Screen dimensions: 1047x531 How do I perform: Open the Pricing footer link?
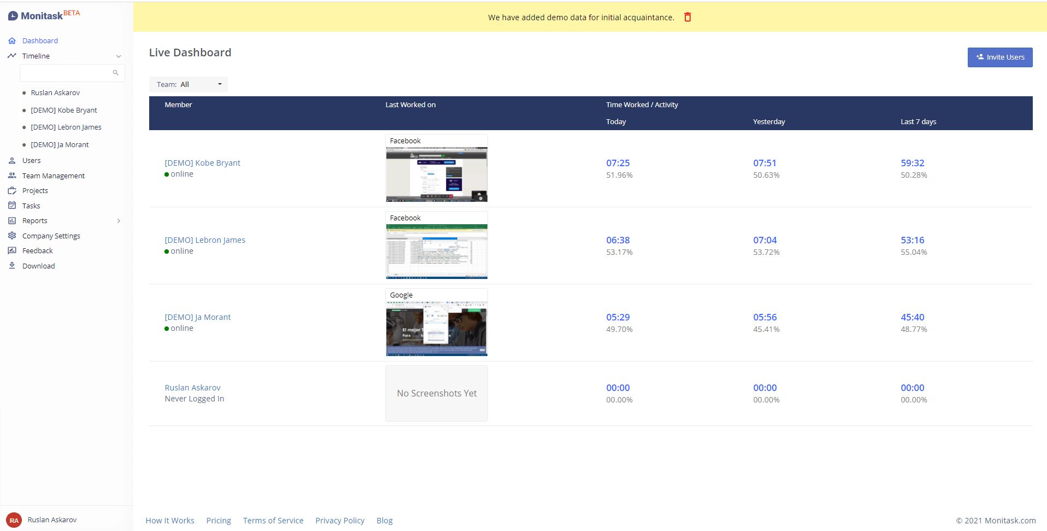[219, 521]
